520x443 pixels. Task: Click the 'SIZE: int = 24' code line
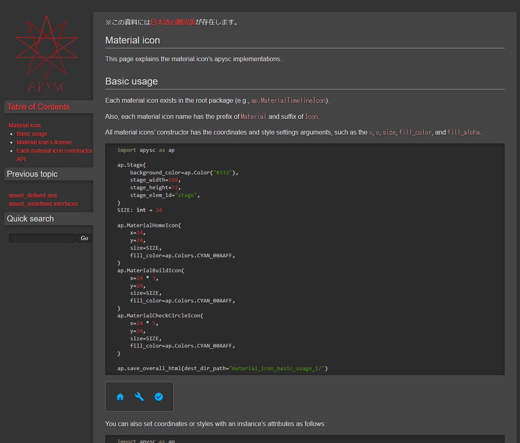click(140, 210)
